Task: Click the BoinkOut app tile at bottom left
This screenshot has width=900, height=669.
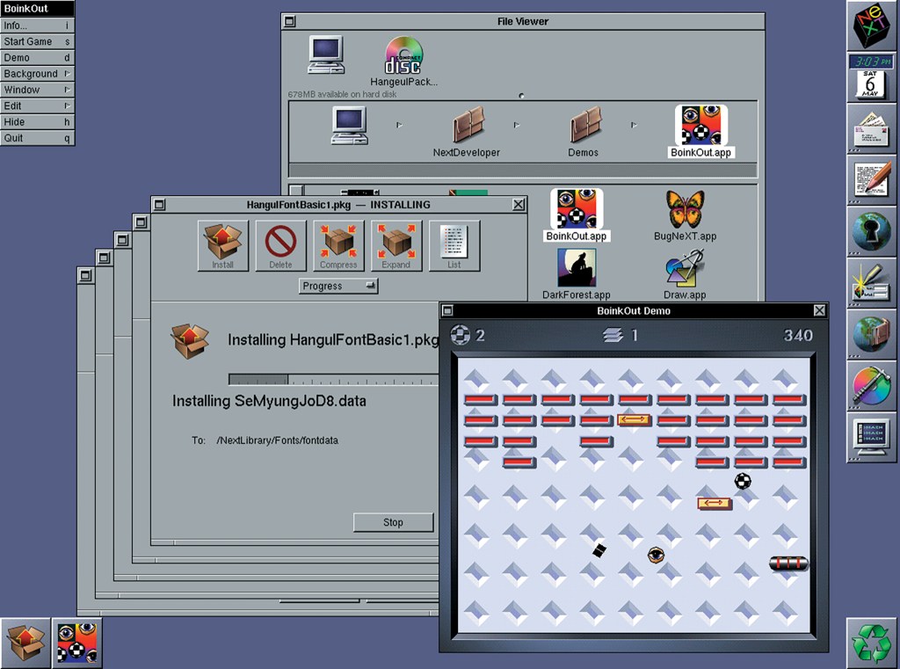Action: tap(77, 644)
